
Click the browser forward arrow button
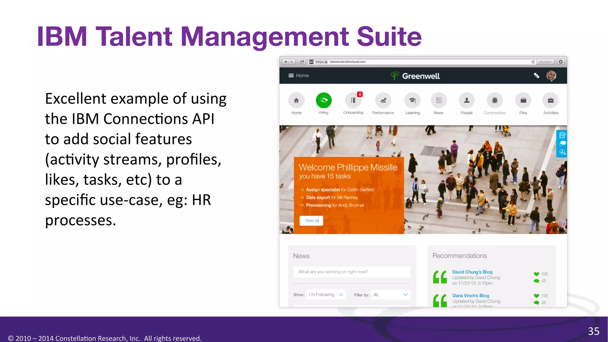(x=292, y=62)
